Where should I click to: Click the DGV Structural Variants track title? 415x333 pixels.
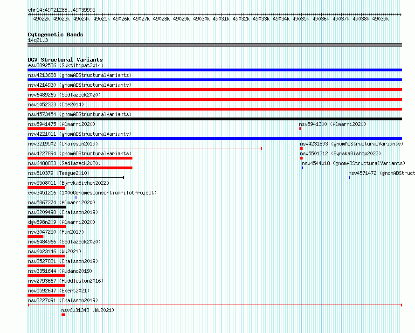(65, 60)
